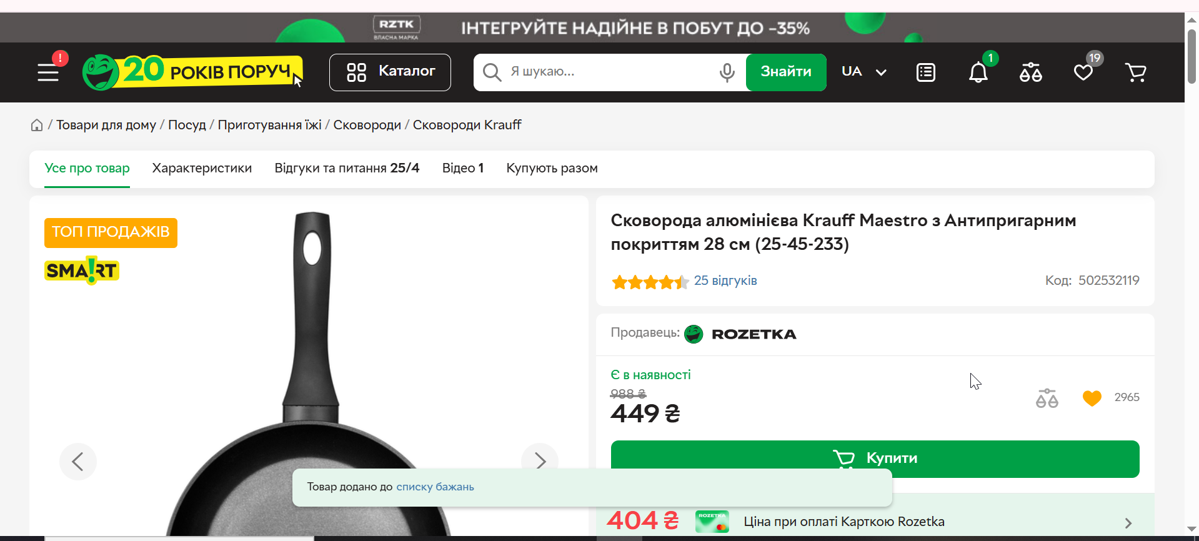Open the shopping cart icon
Screen dimensions: 1199x541
(1135, 72)
